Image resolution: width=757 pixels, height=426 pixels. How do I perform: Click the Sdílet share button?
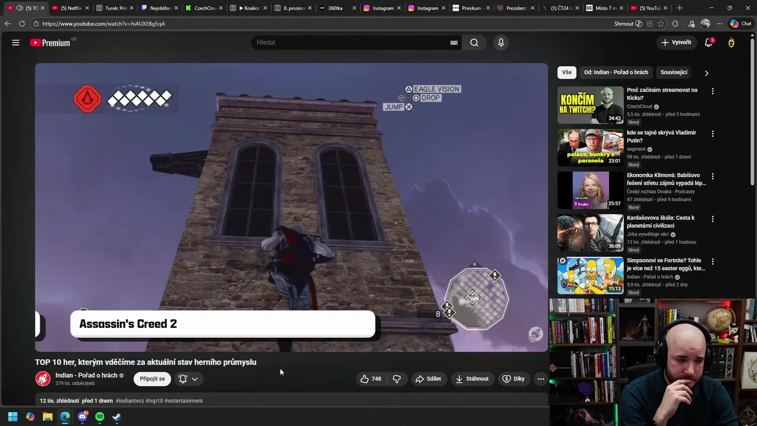coord(428,379)
